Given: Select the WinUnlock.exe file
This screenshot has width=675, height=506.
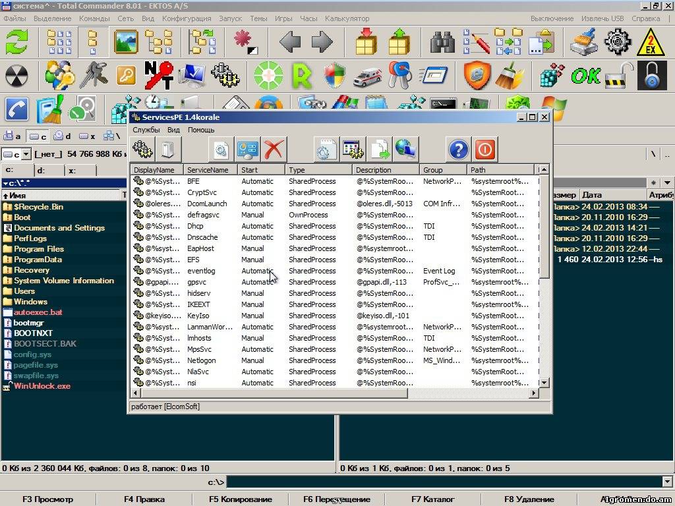Looking at the screenshot, I should pyautogui.click(x=42, y=386).
